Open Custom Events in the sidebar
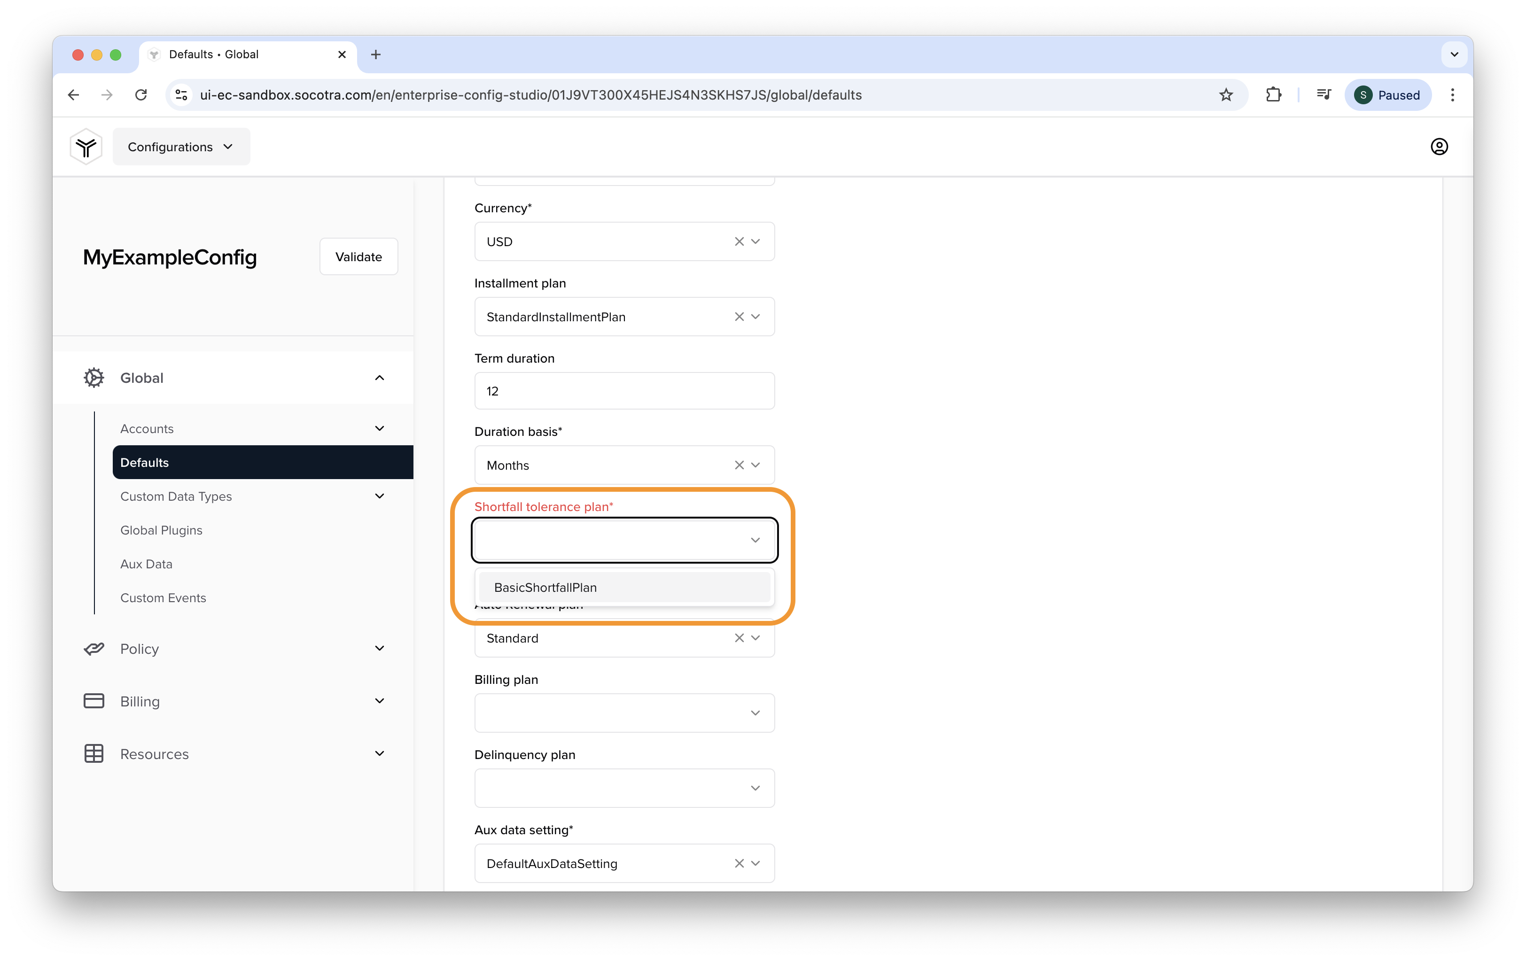 pyautogui.click(x=163, y=598)
